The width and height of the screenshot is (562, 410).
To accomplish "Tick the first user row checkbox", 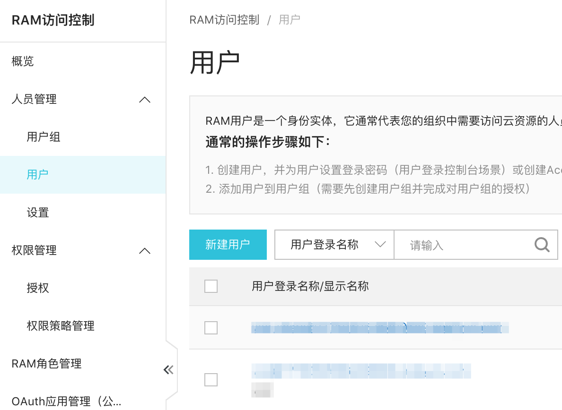I will click(211, 328).
